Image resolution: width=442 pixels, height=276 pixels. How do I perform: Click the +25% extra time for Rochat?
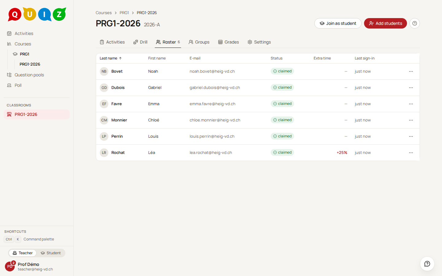342,153
